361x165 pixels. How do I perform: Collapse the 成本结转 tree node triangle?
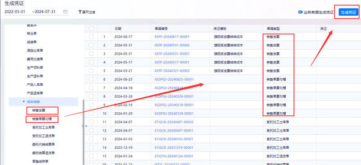point(24,102)
